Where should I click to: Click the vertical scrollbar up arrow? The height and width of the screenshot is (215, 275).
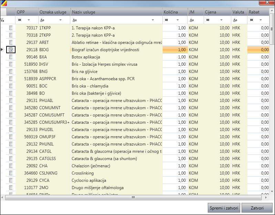point(272,11)
